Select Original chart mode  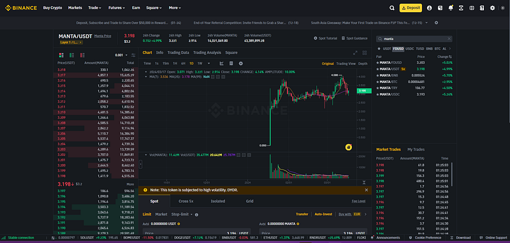[x=328, y=64]
